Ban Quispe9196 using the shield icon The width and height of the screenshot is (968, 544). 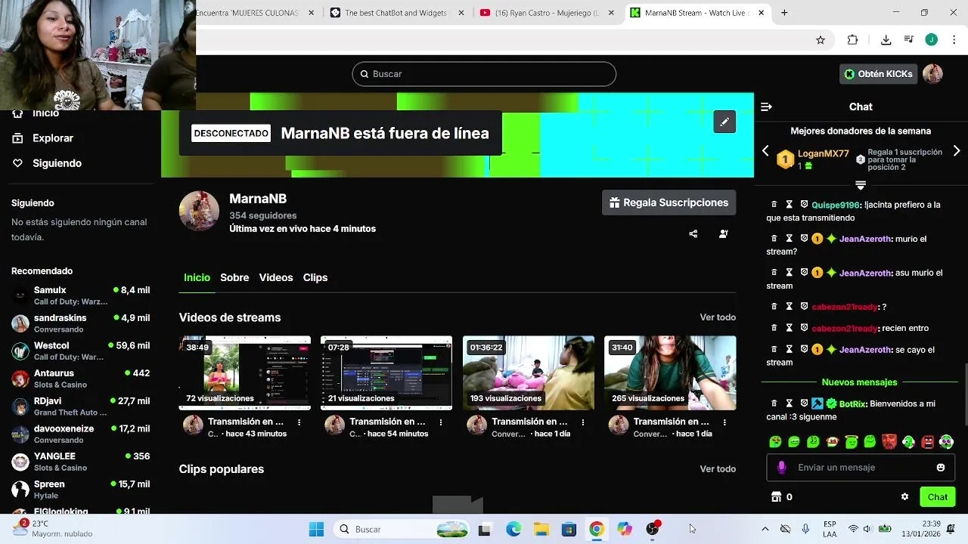coord(804,205)
